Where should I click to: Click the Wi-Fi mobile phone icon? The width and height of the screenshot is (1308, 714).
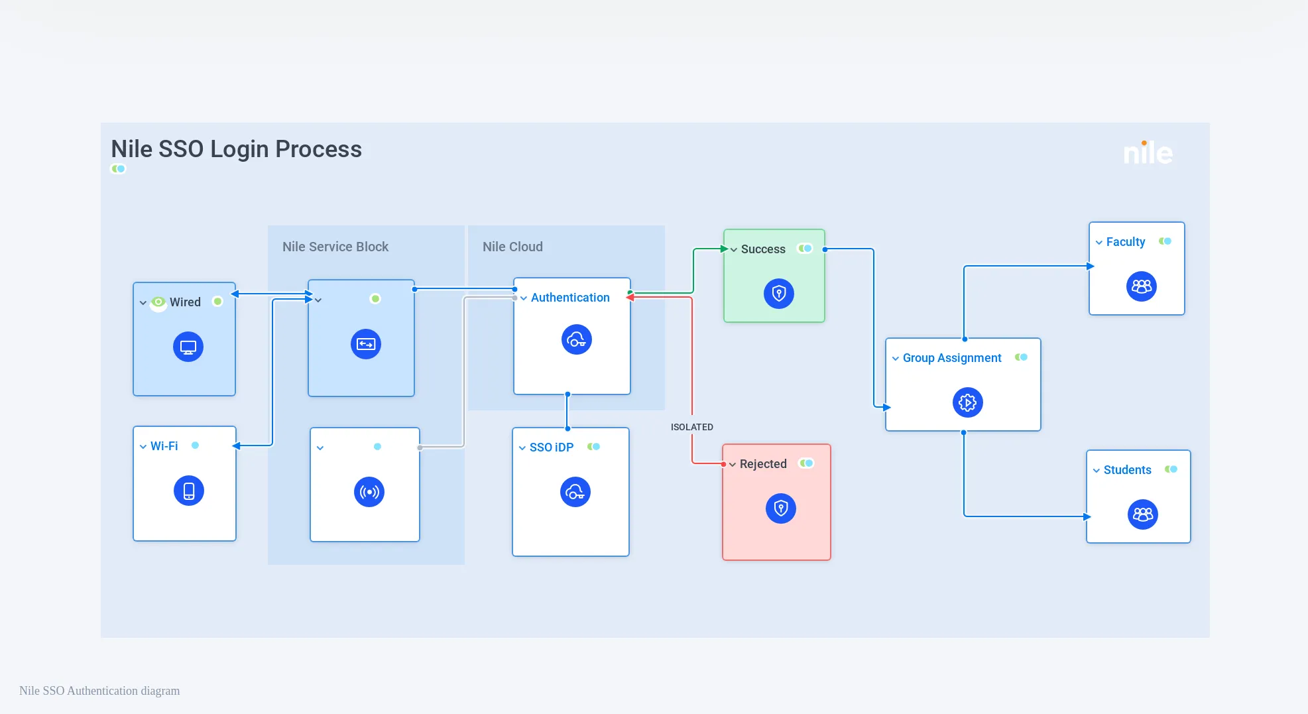pos(189,491)
